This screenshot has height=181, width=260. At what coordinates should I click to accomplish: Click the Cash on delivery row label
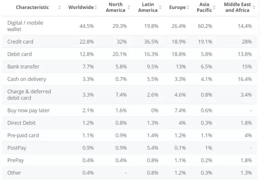[27, 79]
